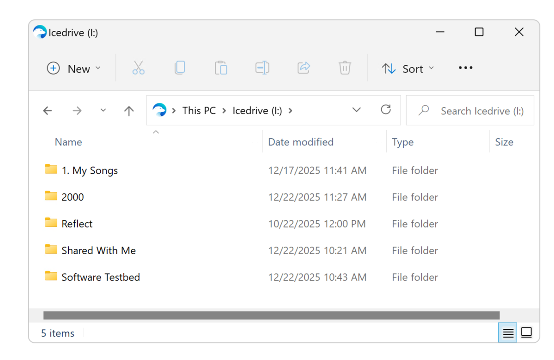
Task: Refresh the Icedrive folder view
Action: click(x=385, y=110)
